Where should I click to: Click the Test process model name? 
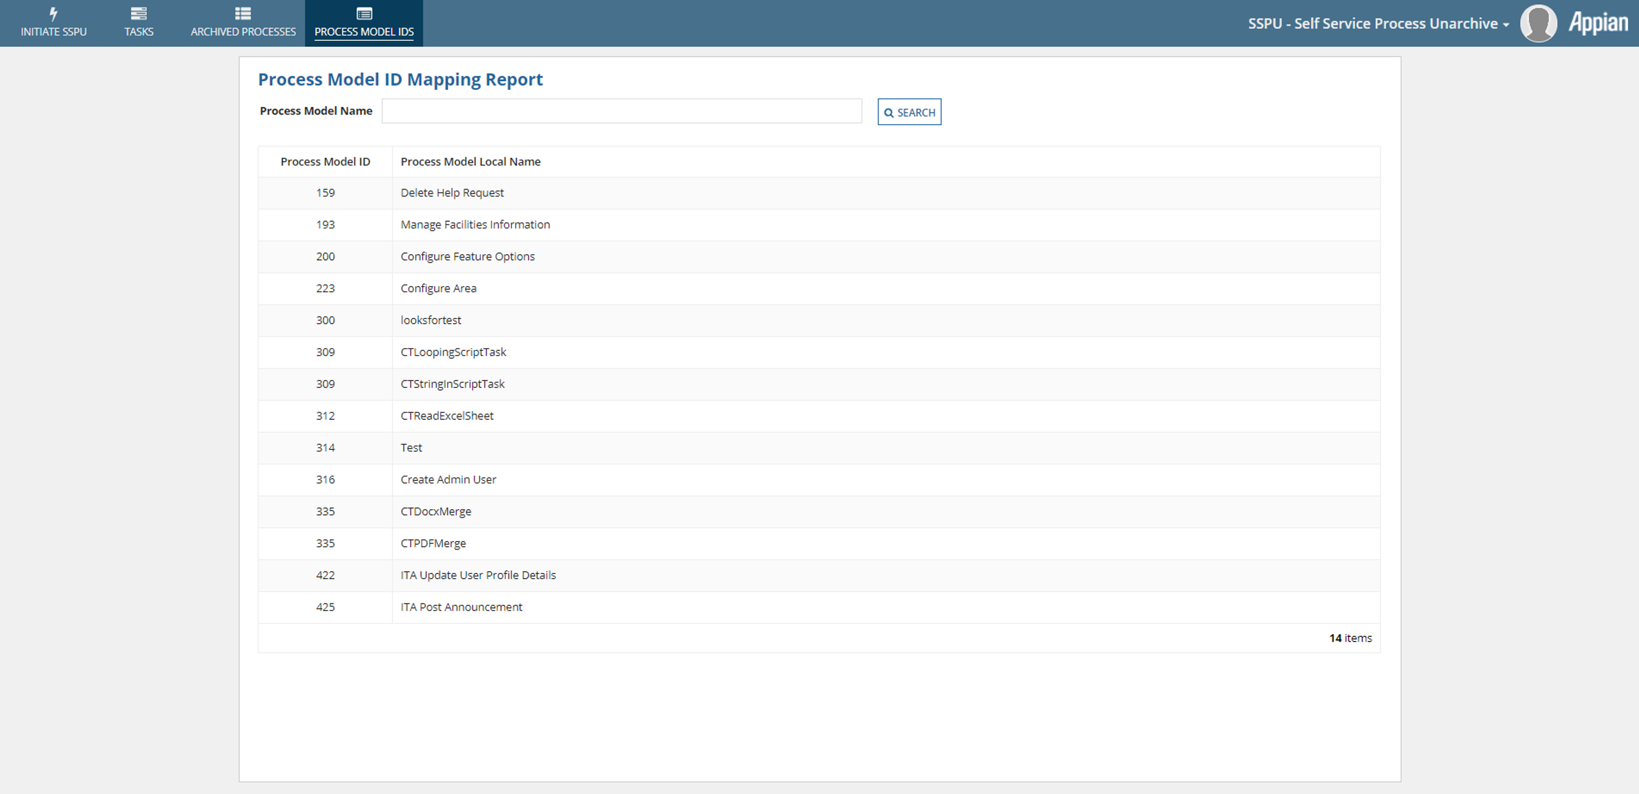pyautogui.click(x=411, y=447)
